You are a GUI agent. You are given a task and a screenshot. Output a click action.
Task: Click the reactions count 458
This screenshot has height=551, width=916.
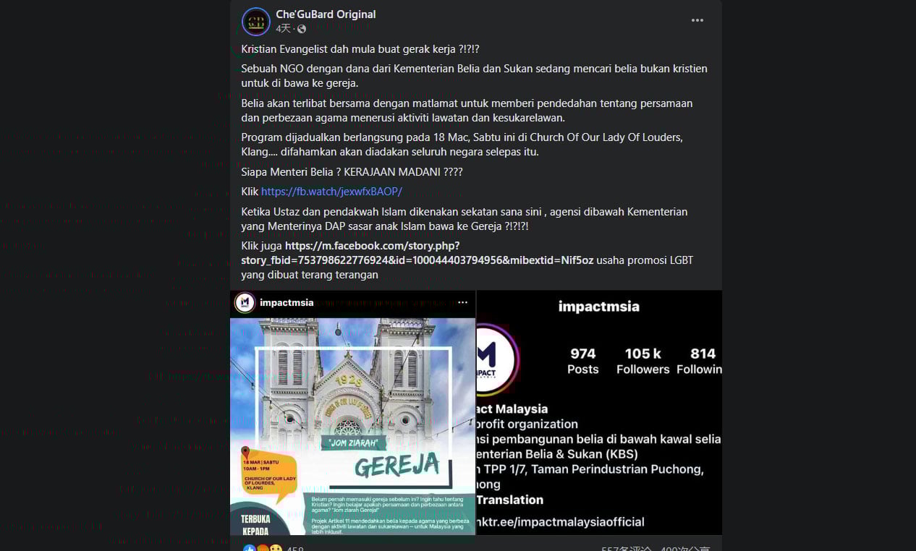click(x=295, y=550)
